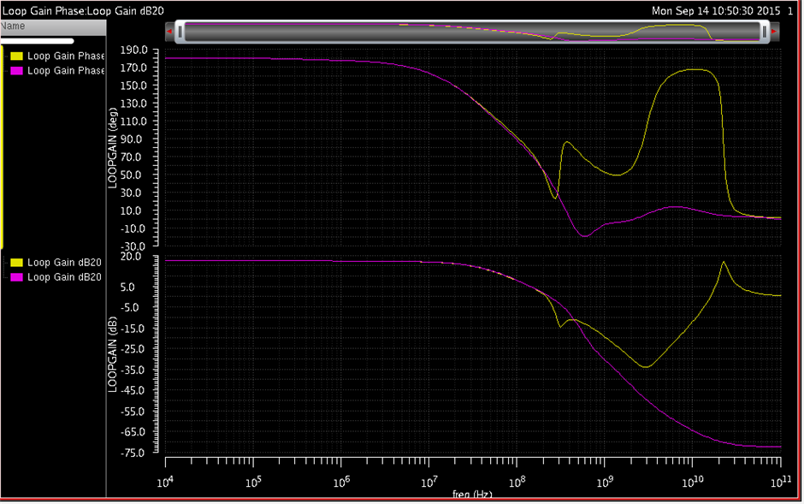The height and width of the screenshot is (504, 804).
Task: Click the freq (Hz) x-axis label
Action: coord(472,495)
